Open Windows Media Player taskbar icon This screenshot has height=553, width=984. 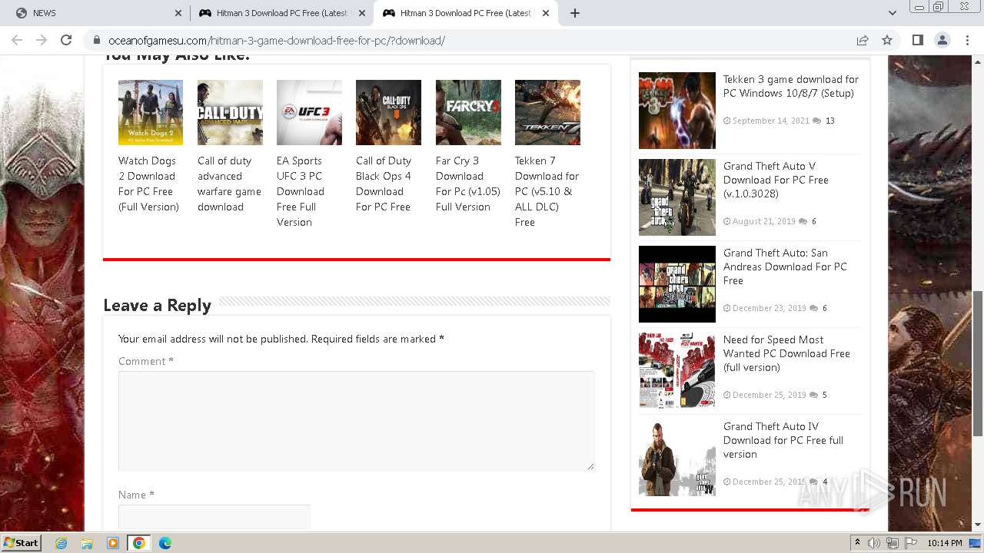point(113,543)
